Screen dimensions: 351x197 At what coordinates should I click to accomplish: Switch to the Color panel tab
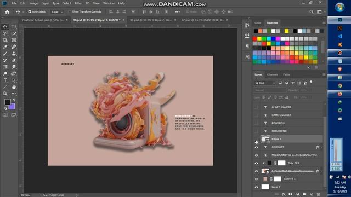258,23
